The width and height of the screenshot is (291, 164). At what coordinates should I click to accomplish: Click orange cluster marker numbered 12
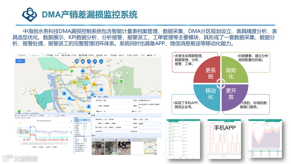[x=75, y=82]
